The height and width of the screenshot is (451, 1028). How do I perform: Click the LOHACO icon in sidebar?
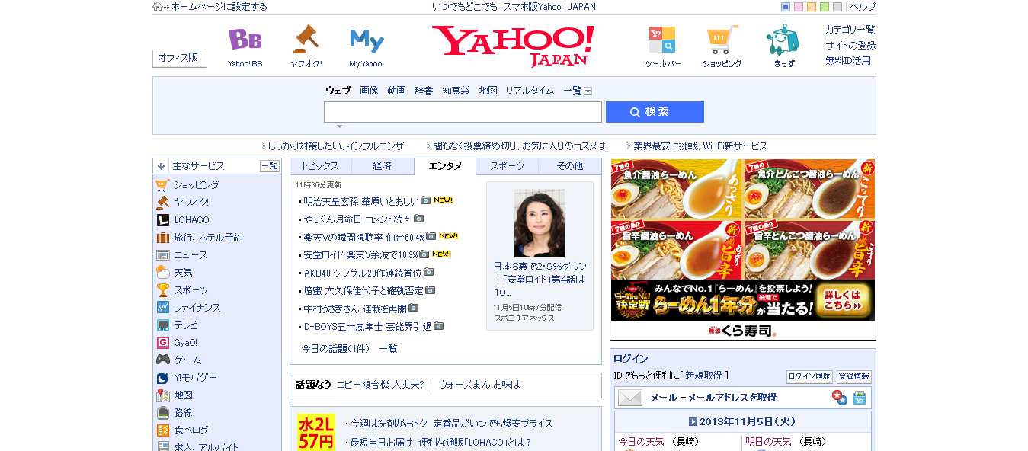[x=162, y=220]
